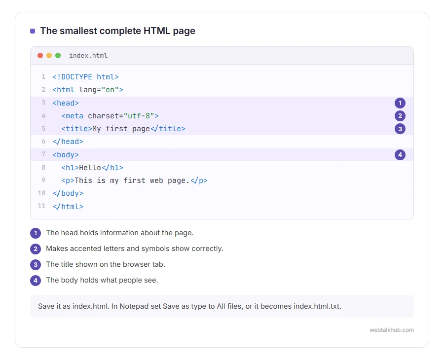Click code line '<!DOCTYPE html>'
Screen dimensions: 444x358
click(85, 77)
